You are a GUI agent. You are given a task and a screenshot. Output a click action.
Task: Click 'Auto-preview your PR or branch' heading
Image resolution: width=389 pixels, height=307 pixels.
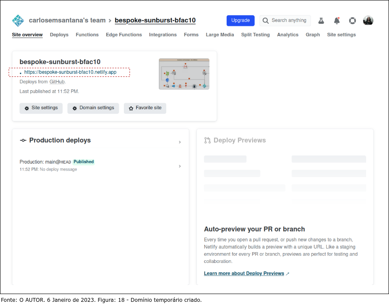(254, 229)
